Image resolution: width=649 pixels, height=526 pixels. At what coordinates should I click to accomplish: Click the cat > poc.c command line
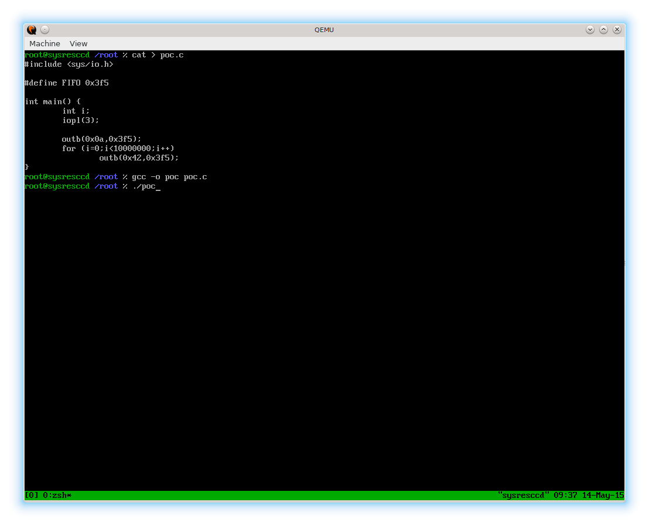[x=158, y=55]
